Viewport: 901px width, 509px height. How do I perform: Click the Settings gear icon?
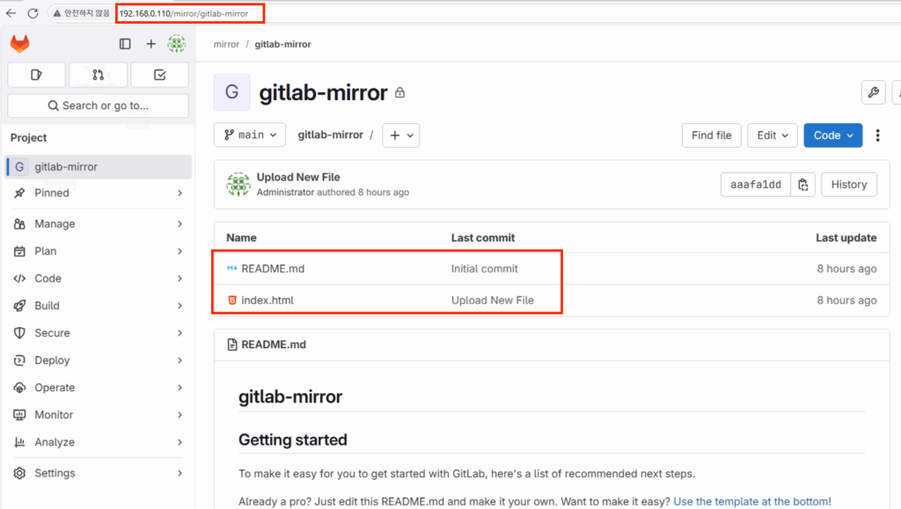(x=19, y=473)
